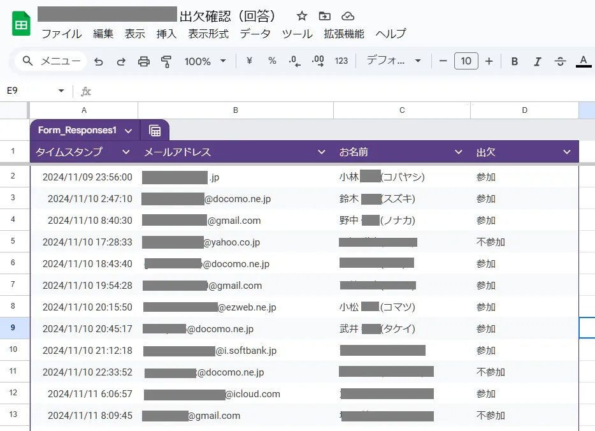
Task: Expand the font family dropdown
Action: point(394,61)
